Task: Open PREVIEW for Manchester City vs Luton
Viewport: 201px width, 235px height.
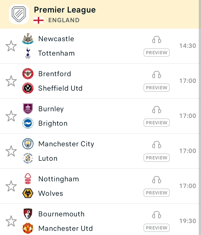Action: (x=157, y=158)
